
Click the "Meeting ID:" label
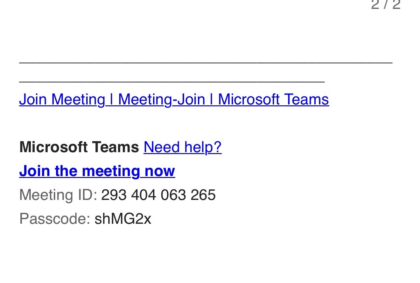tap(58, 195)
